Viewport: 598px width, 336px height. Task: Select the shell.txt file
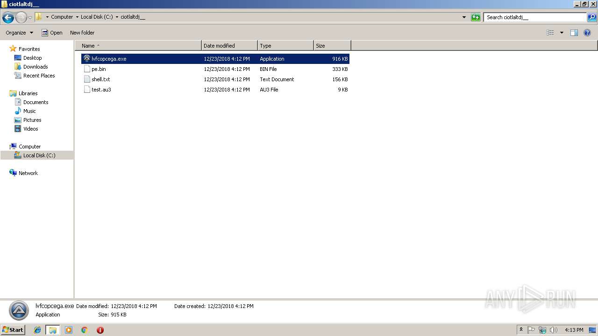(x=215, y=79)
